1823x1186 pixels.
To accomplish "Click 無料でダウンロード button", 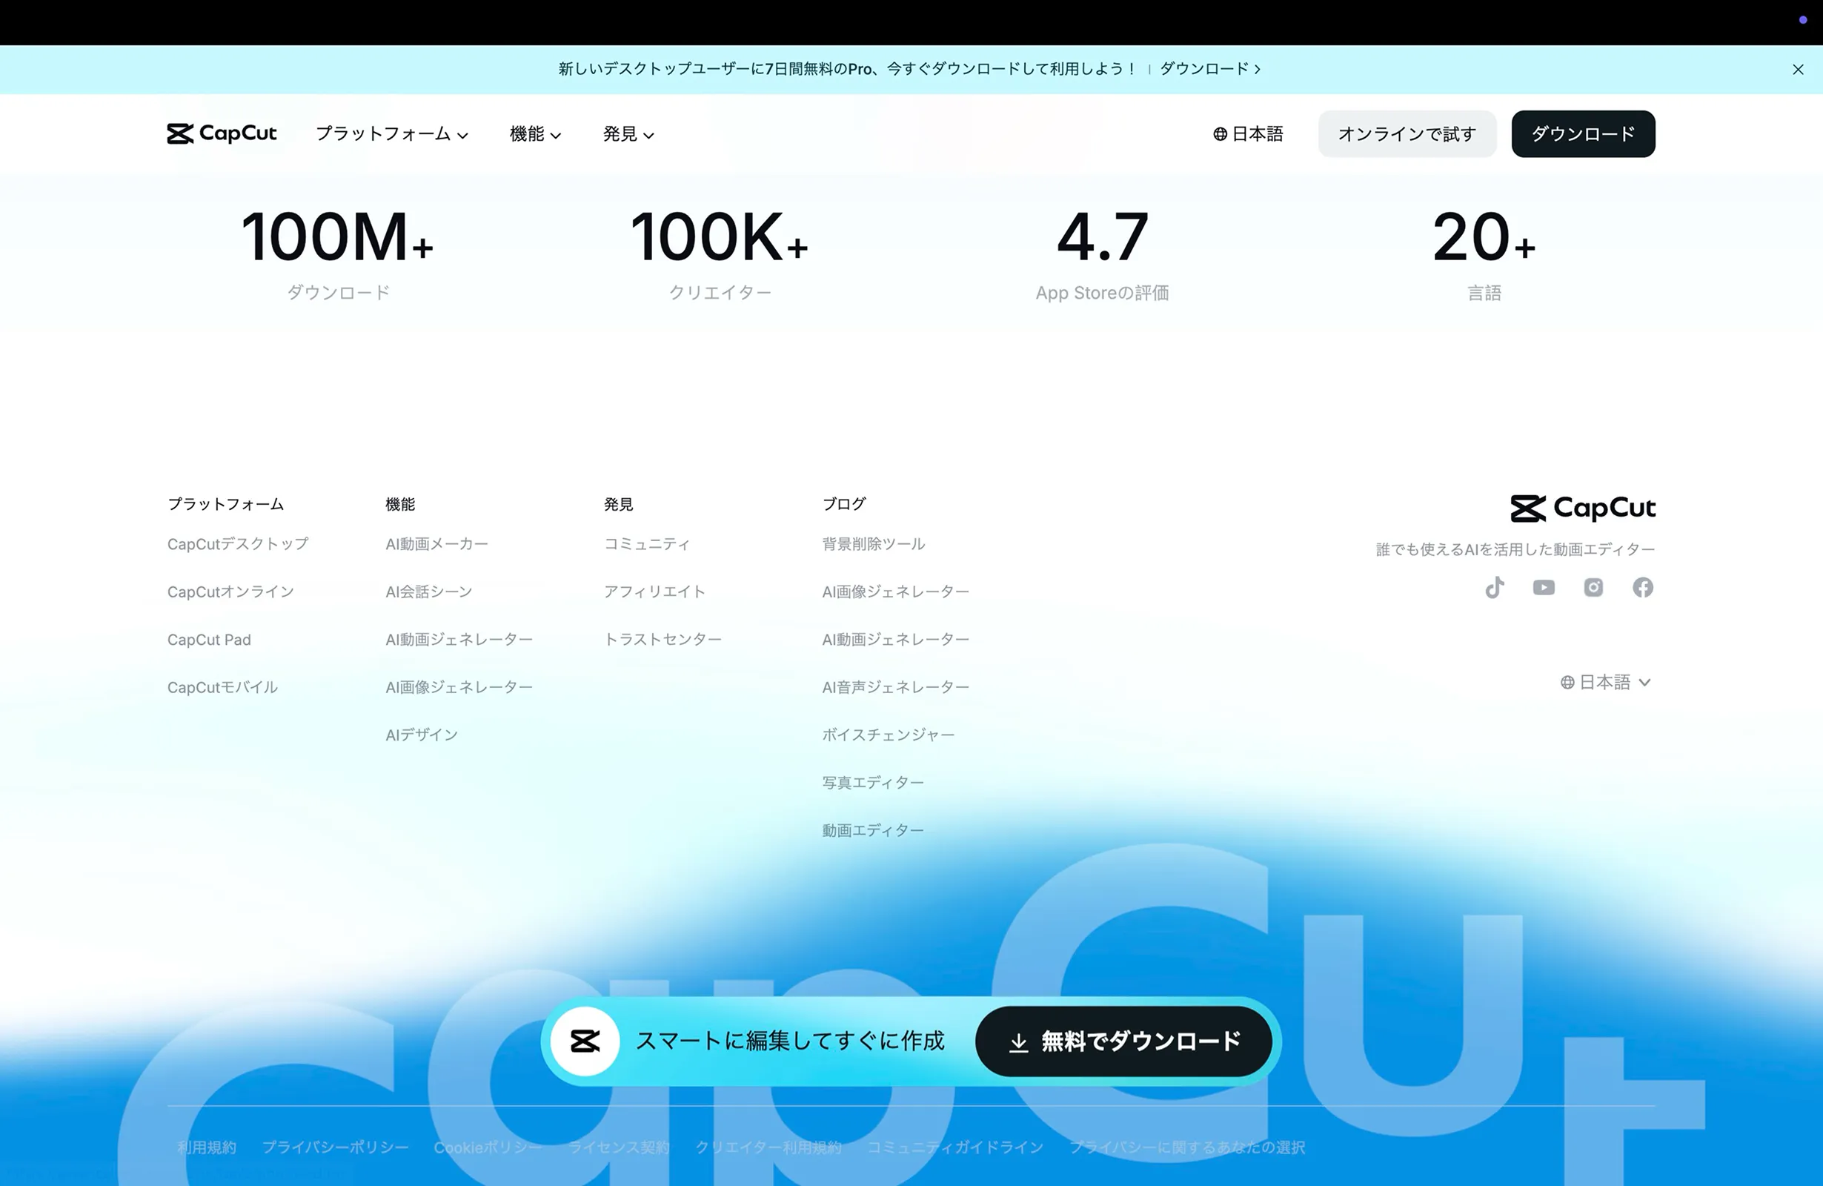I will (1123, 1041).
